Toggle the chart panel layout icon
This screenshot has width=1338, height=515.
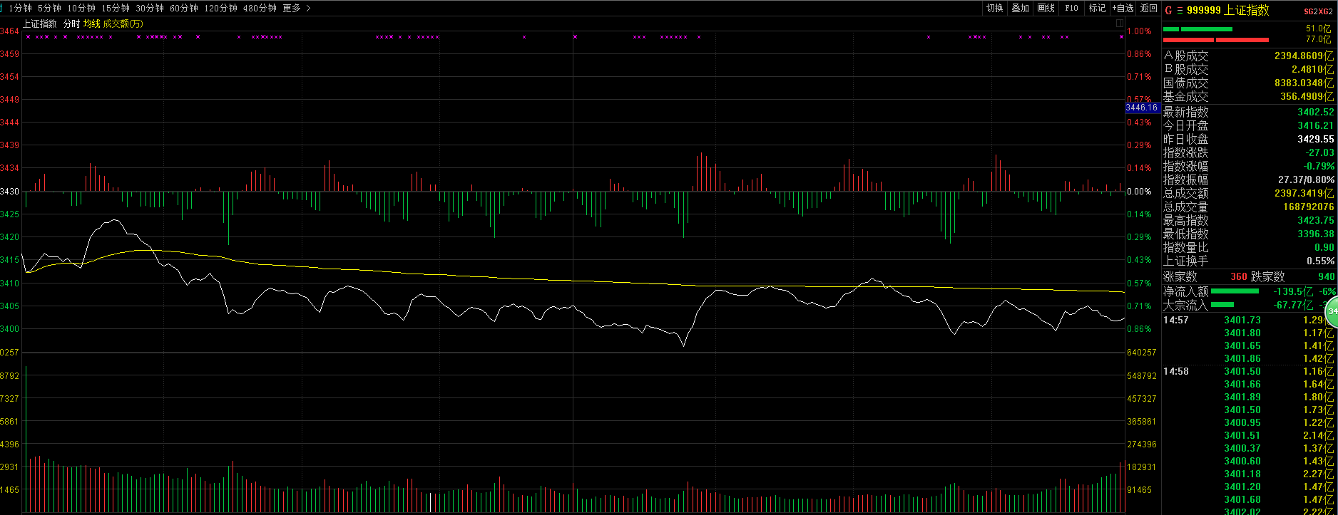[x=1120, y=24]
